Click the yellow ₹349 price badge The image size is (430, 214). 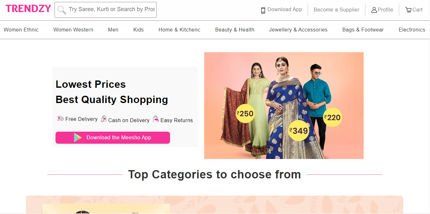pos(299,130)
